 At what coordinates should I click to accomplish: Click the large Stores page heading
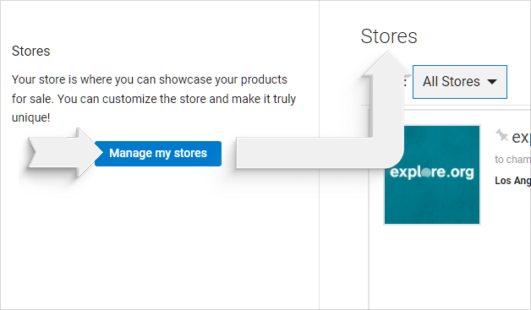389,36
